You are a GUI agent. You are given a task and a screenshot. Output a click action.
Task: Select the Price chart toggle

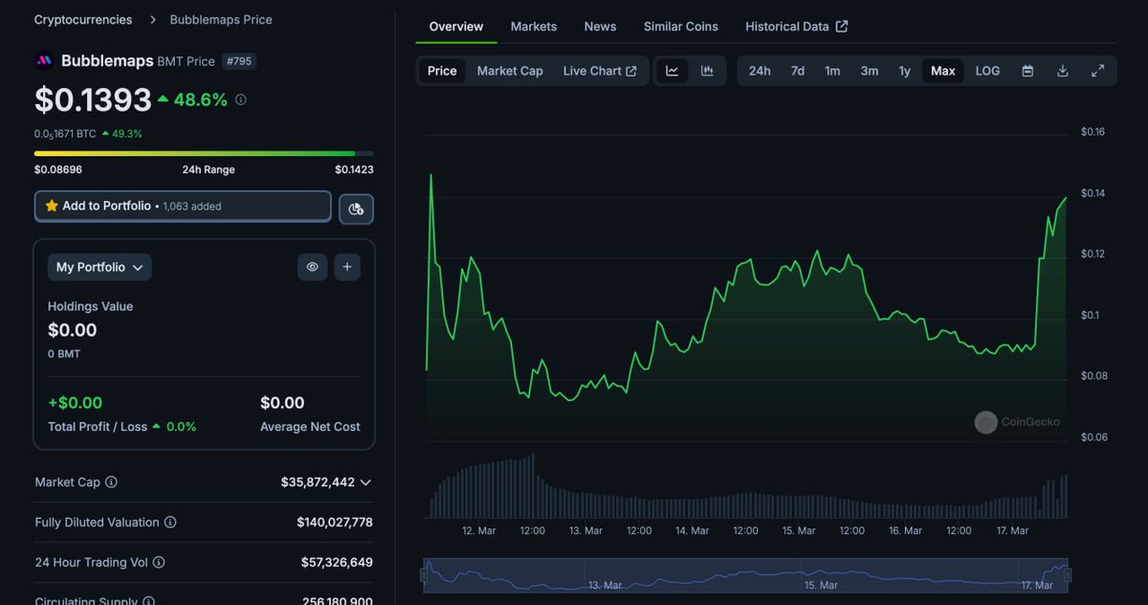click(x=442, y=71)
